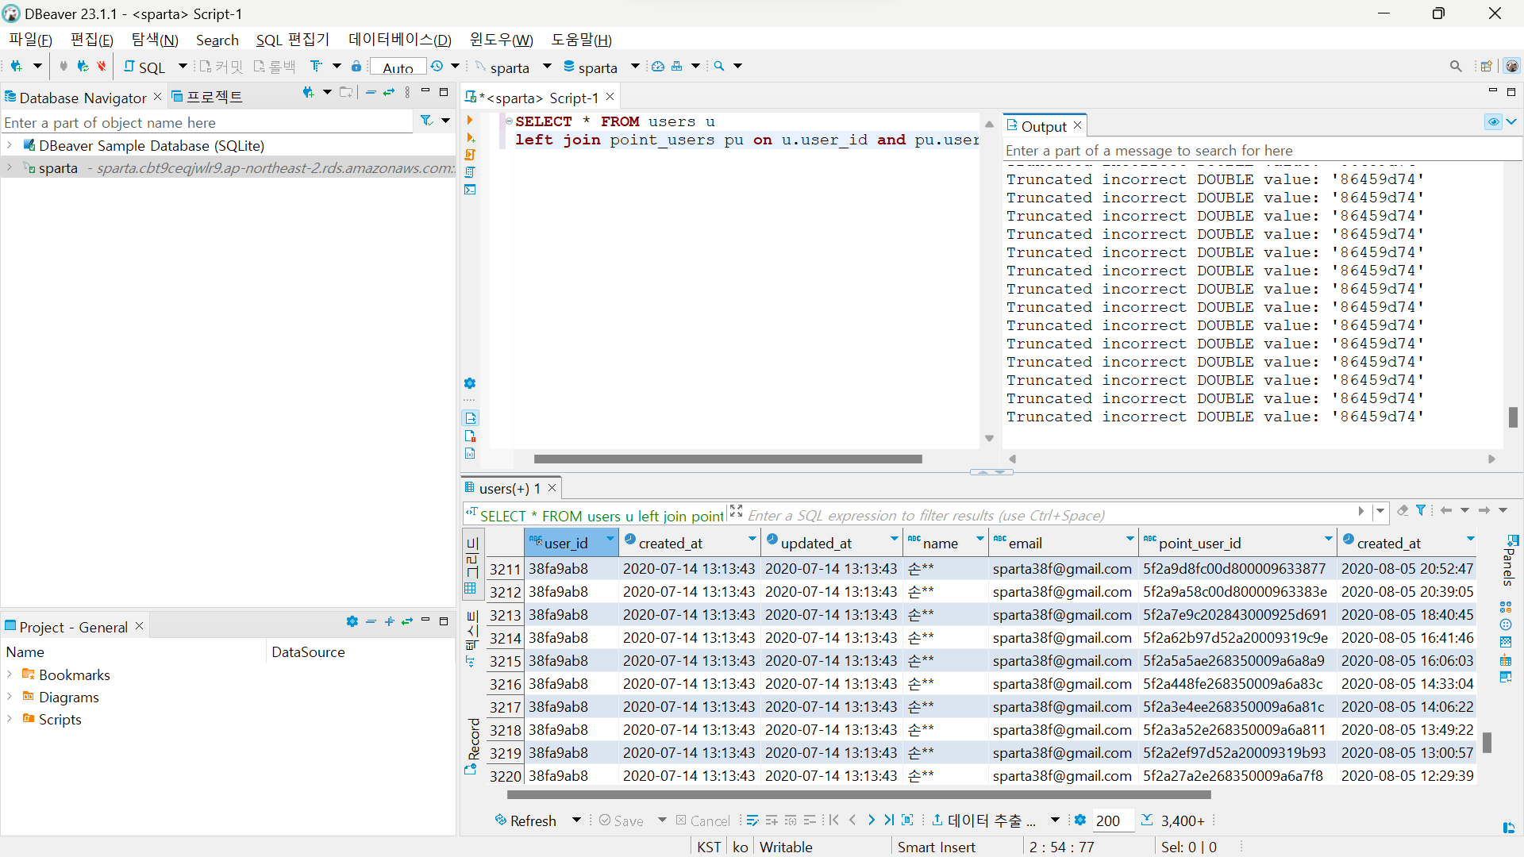Screen dimensions: 1524x857
Task: Open a new SQL editor with SQL button
Action: coord(144,67)
